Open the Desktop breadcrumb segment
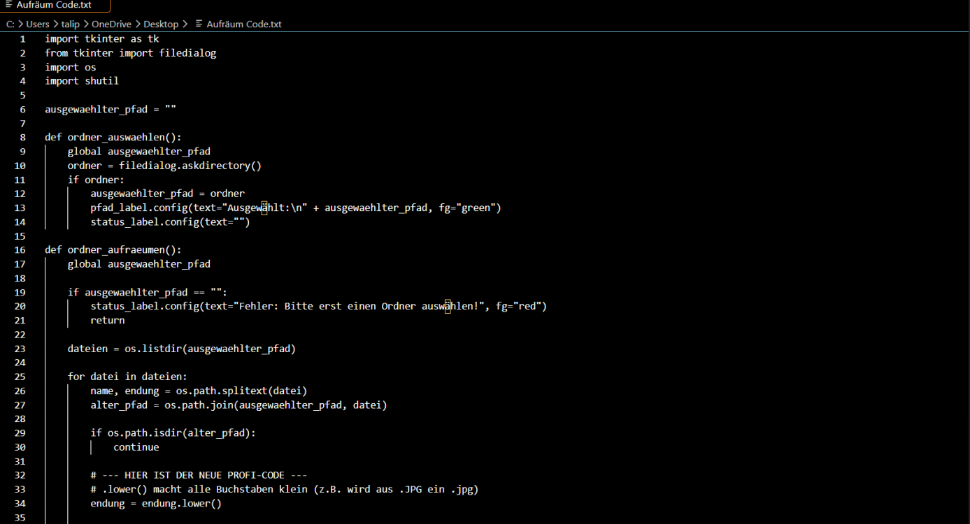Image resolution: width=970 pixels, height=524 pixels. 160,24
